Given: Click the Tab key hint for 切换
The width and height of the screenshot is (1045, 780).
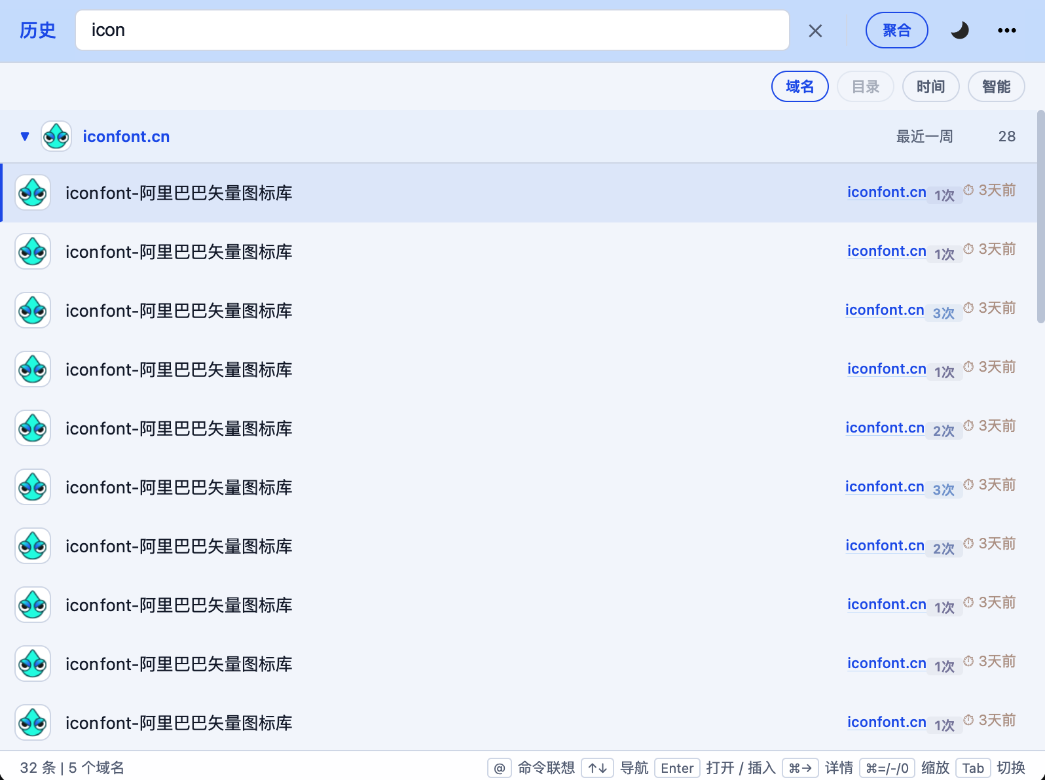Looking at the screenshot, I should pyautogui.click(x=973, y=768).
